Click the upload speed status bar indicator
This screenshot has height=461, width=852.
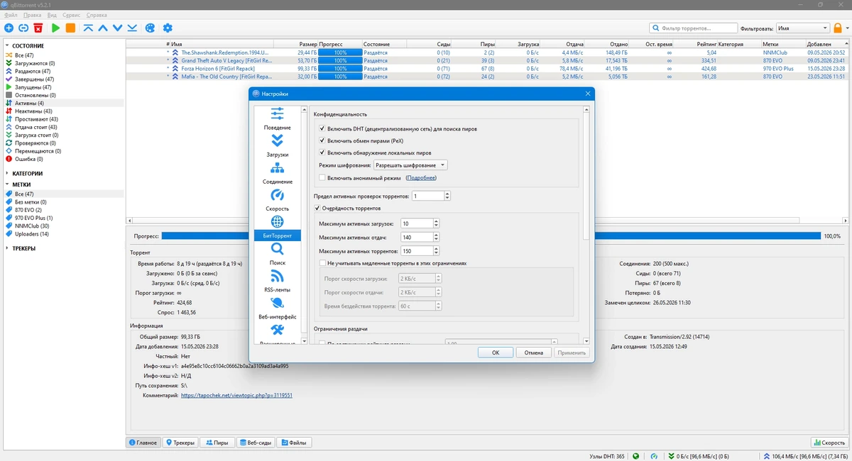(x=807, y=456)
